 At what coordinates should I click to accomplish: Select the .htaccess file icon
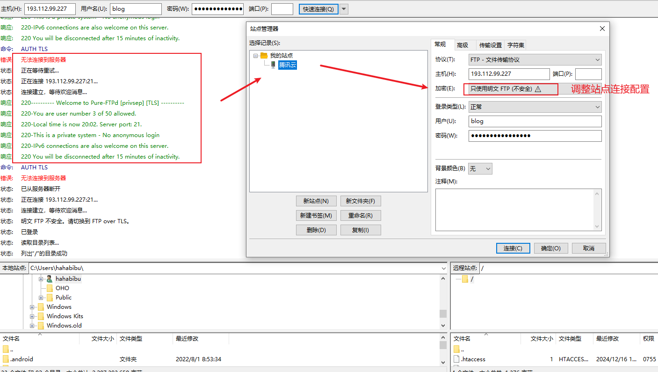(456, 359)
